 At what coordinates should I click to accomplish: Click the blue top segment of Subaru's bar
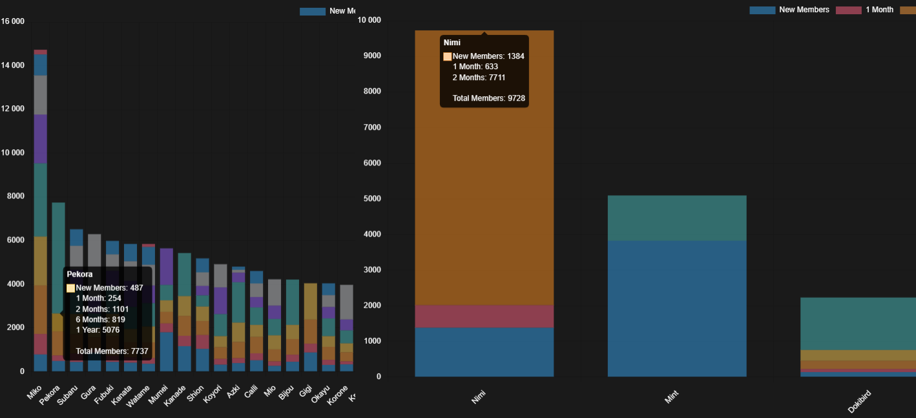point(76,237)
